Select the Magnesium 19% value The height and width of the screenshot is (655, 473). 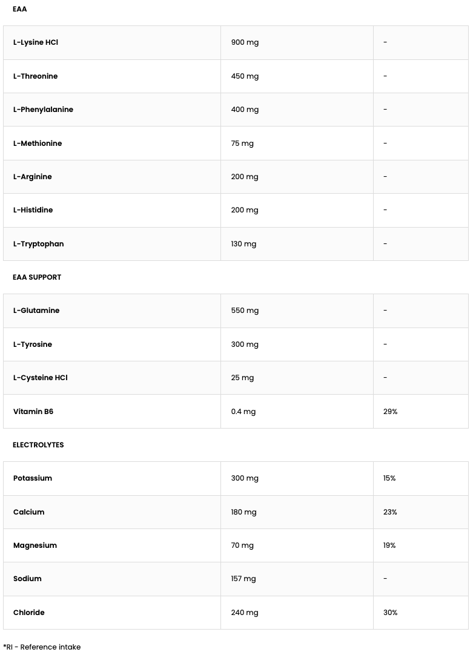[x=389, y=545]
